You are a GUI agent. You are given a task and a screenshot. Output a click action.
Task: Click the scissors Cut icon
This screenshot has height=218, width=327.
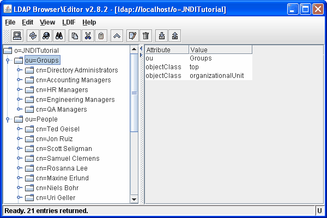coord(88,36)
